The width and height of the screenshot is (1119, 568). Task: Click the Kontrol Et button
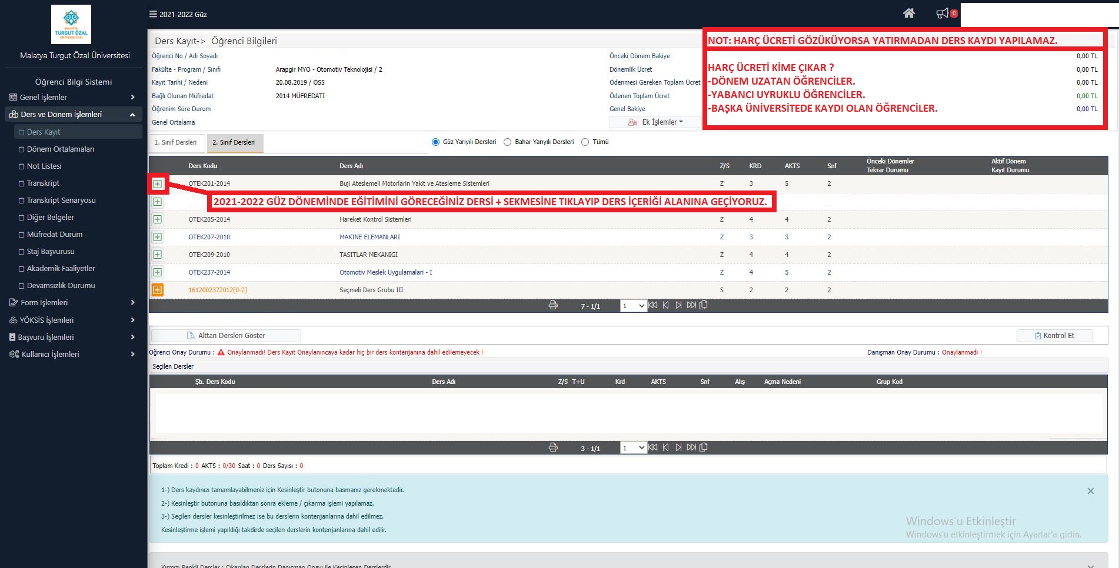pyautogui.click(x=1054, y=336)
